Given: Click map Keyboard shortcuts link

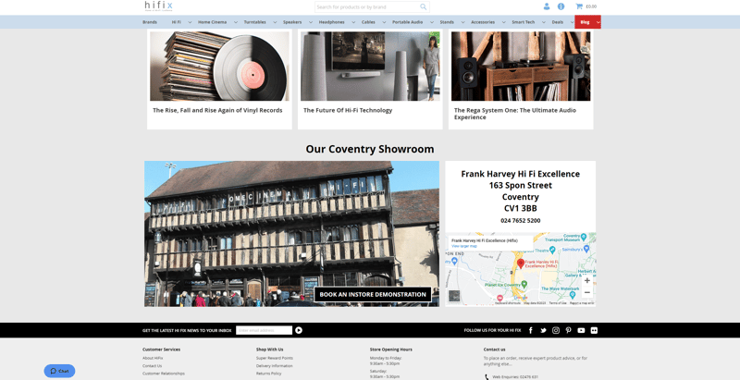Looking at the screenshot, I should [x=508, y=303].
